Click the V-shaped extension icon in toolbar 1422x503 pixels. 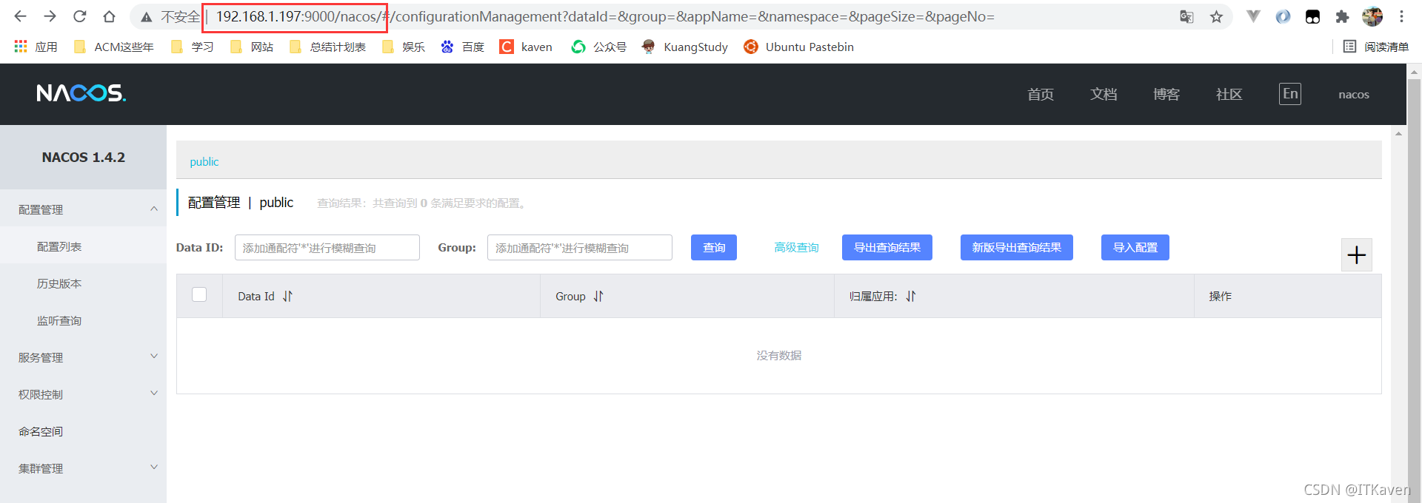click(x=1253, y=16)
